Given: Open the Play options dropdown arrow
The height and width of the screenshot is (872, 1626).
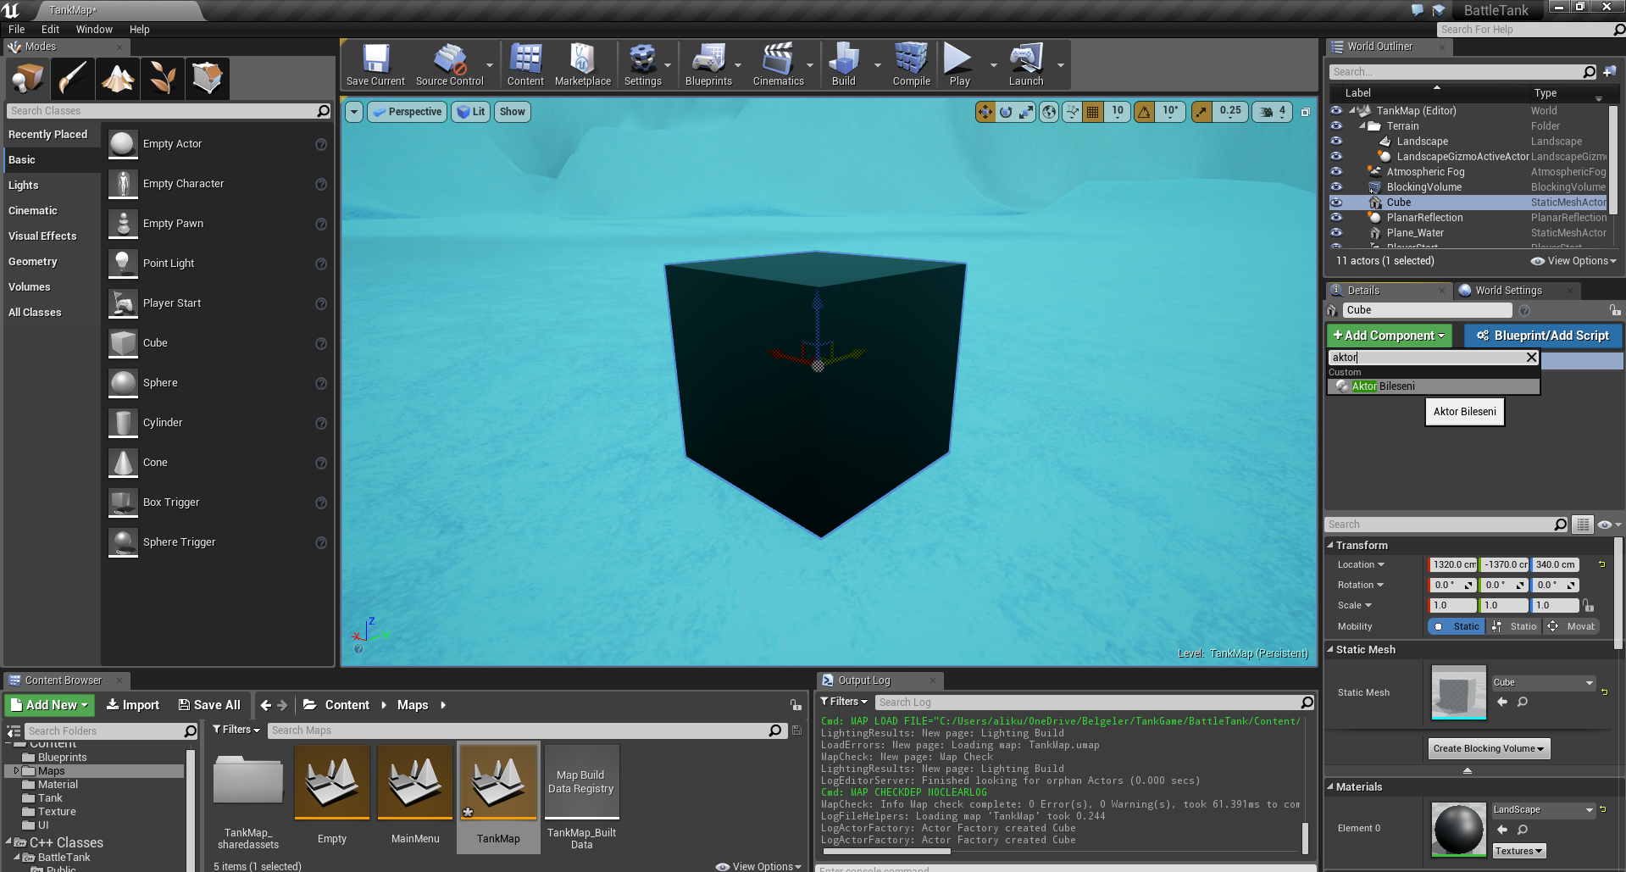Looking at the screenshot, I should point(993,65).
